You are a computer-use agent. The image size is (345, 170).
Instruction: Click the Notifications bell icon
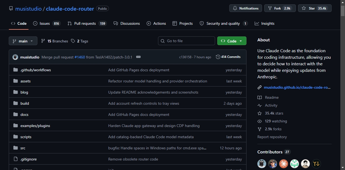pyautogui.click(x=235, y=8)
